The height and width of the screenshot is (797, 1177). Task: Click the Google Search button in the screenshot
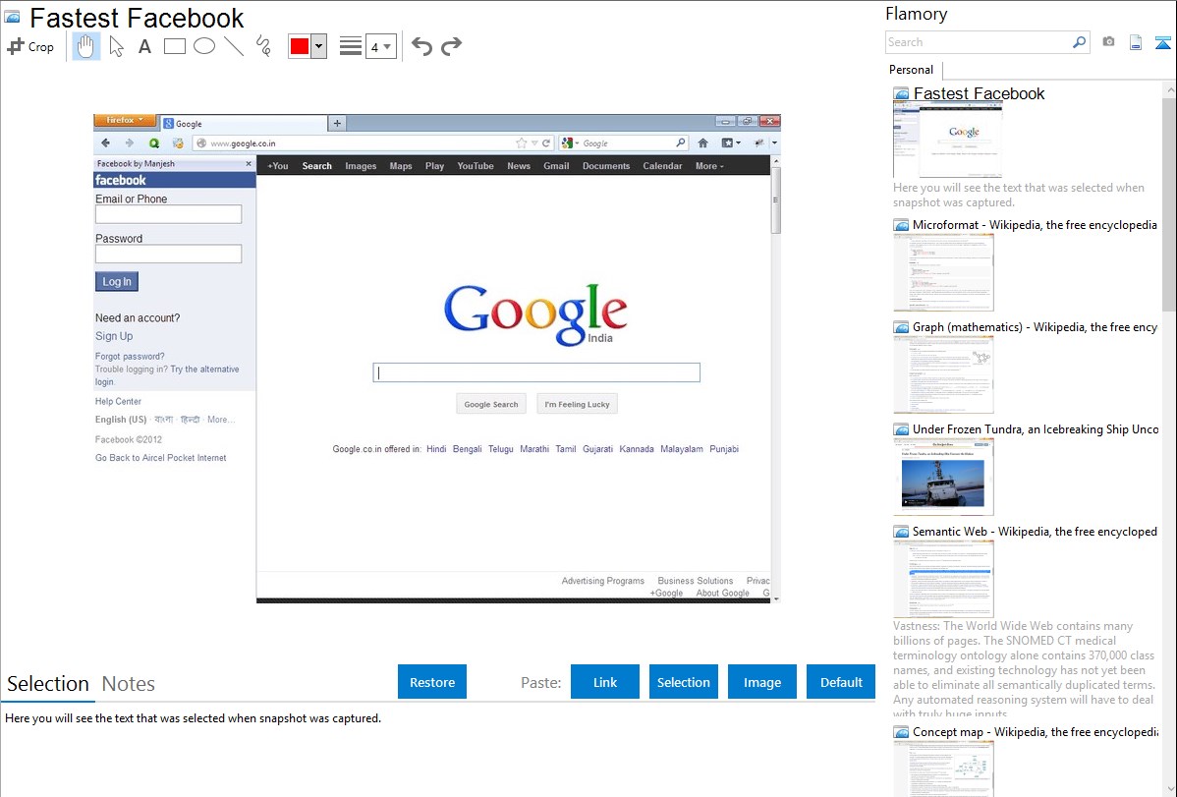coord(491,404)
